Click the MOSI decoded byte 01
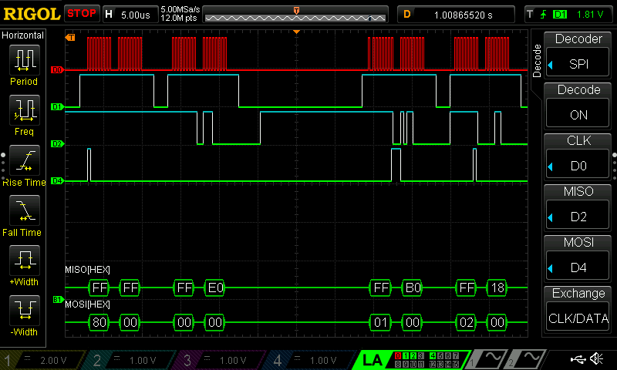 click(380, 322)
